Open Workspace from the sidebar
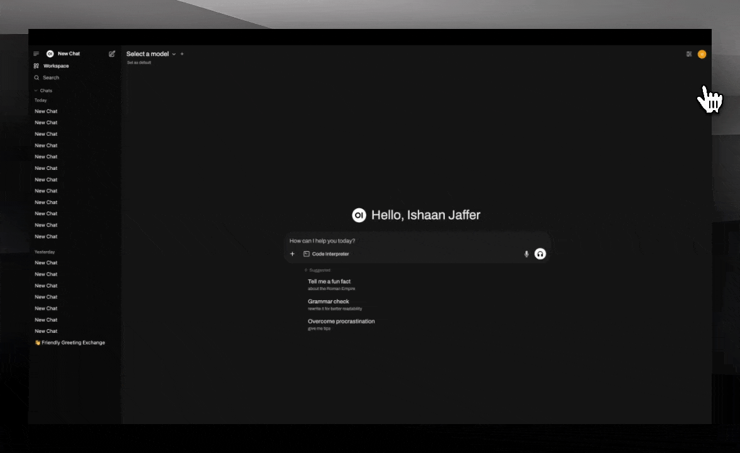The width and height of the screenshot is (740, 453). click(55, 66)
